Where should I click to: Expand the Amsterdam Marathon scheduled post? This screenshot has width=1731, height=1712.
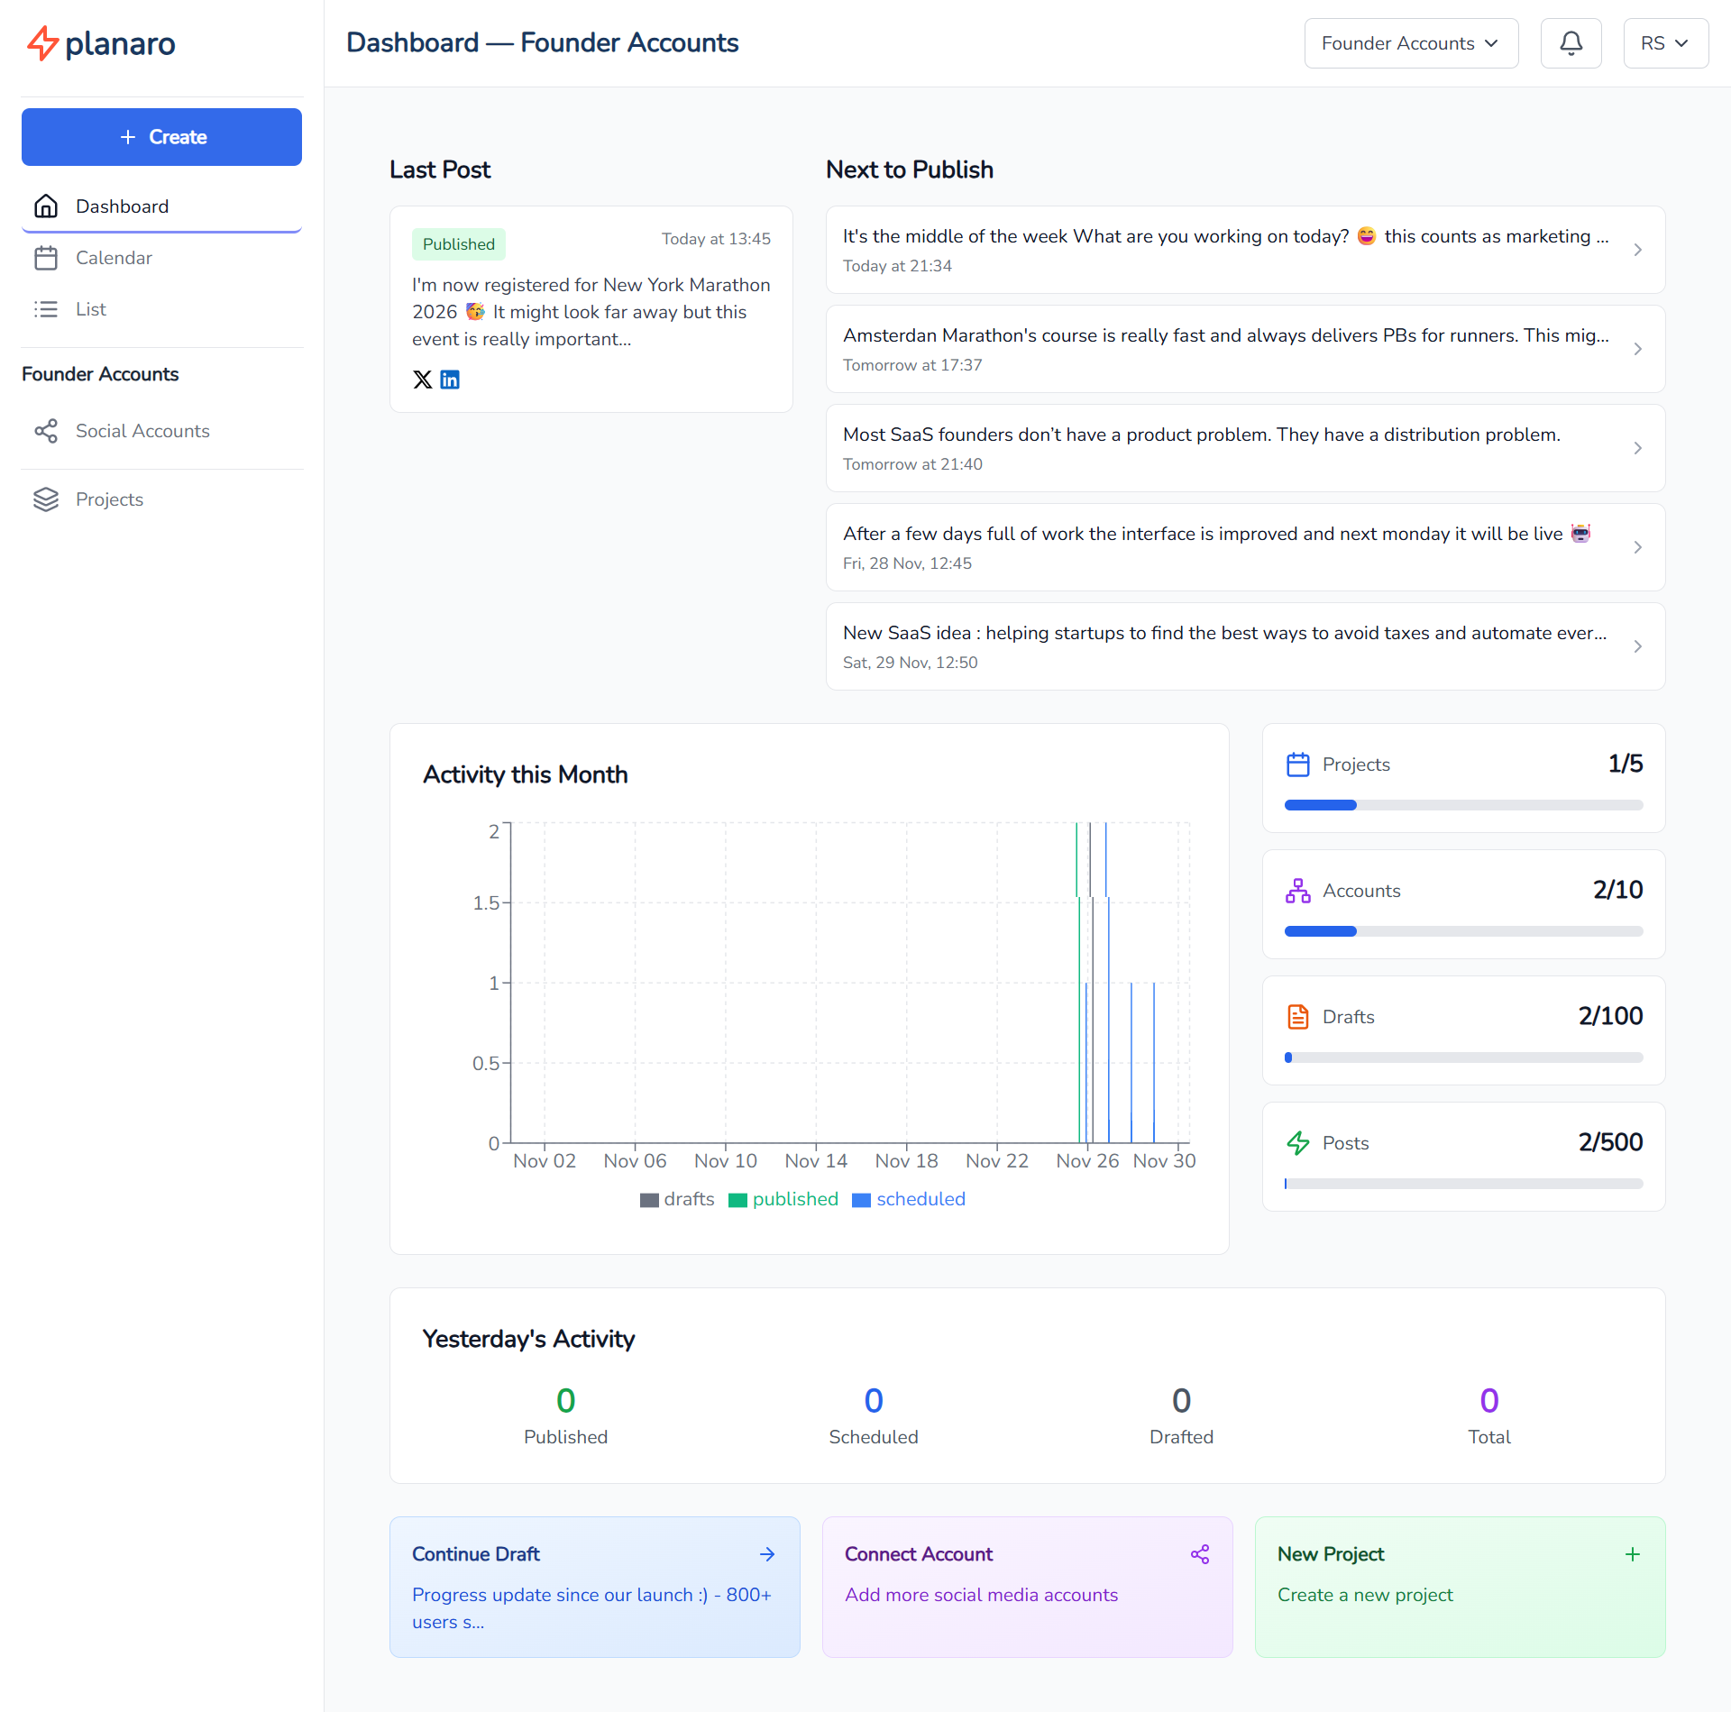pos(1244,349)
